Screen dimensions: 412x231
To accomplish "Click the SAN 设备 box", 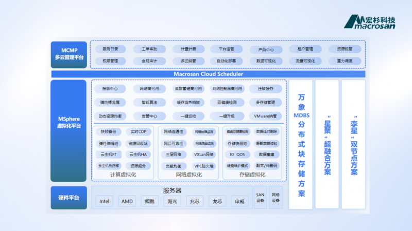I will 260,198.
